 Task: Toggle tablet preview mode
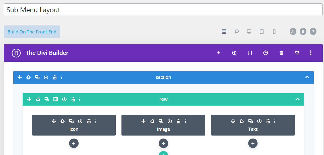[x=261, y=31]
